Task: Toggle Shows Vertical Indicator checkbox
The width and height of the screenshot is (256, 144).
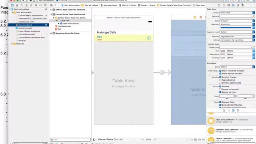Action: pyautogui.click(x=220, y=74)
